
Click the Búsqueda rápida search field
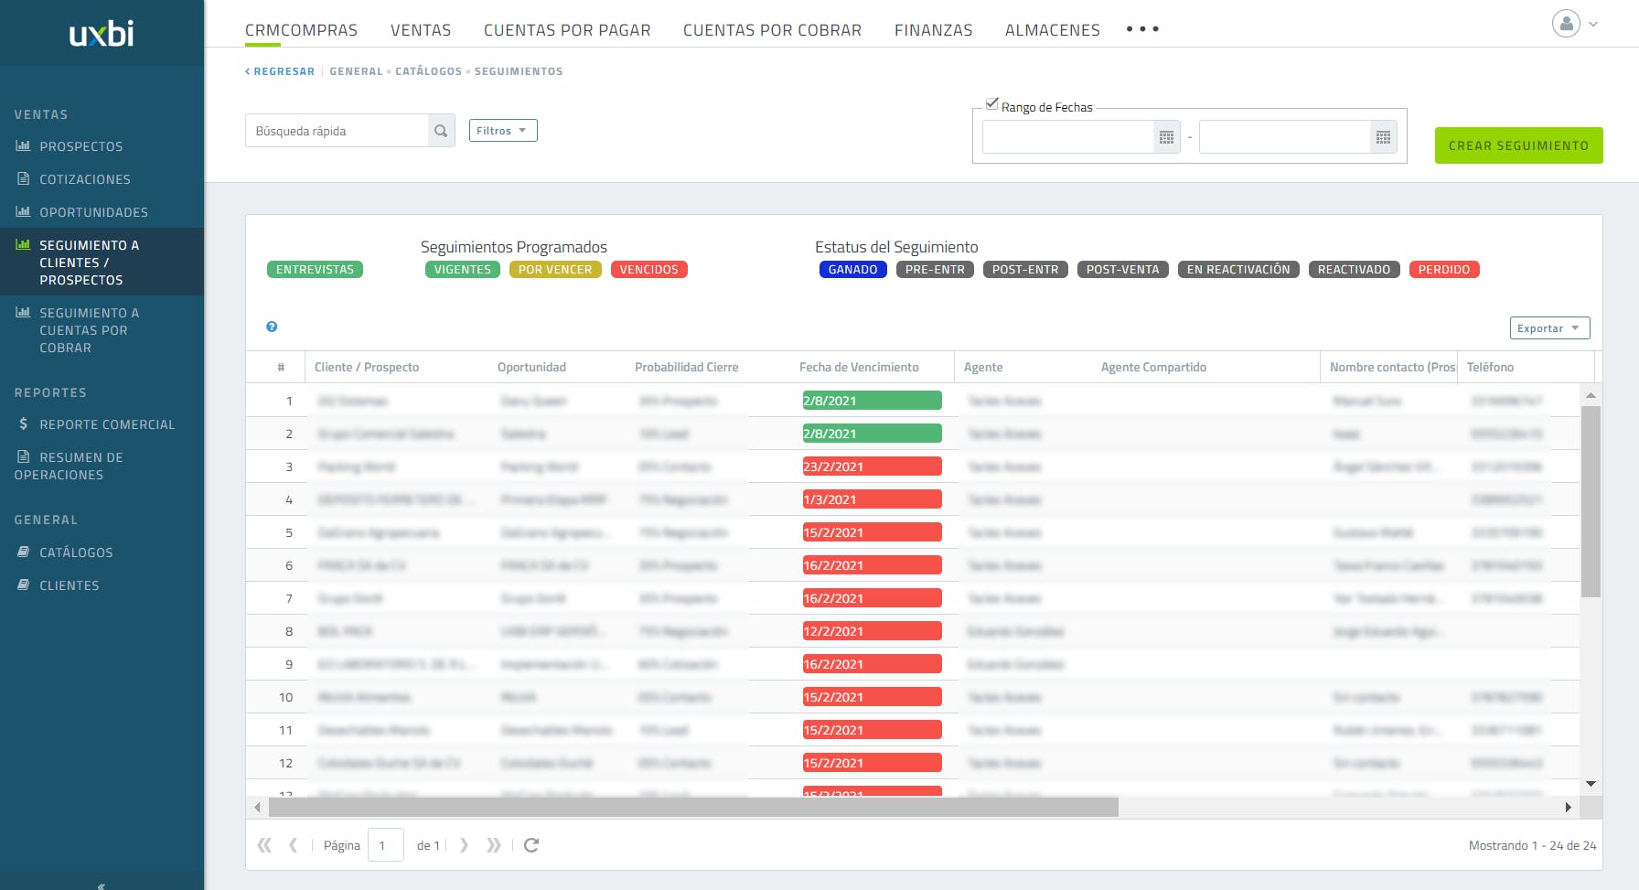click(x=337, y=131)
